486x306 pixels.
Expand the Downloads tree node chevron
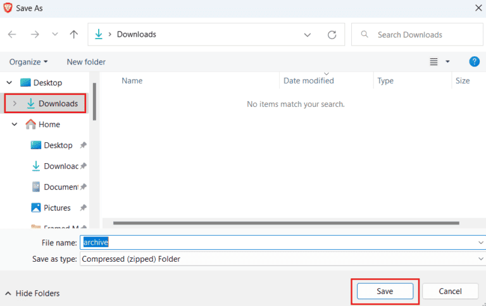tap(15, 104)
